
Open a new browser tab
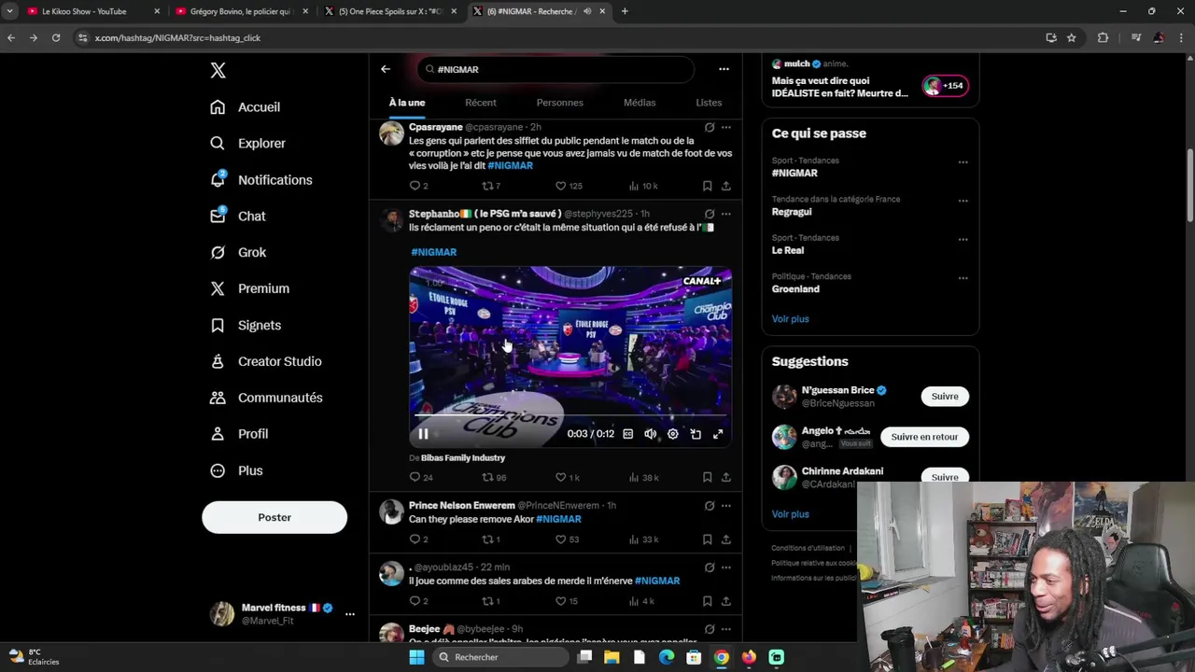click(625, 11)
